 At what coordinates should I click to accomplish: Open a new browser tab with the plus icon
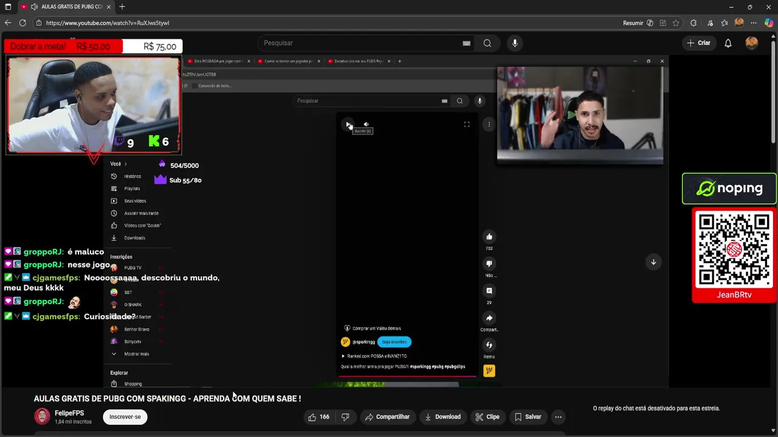point(122,7)
